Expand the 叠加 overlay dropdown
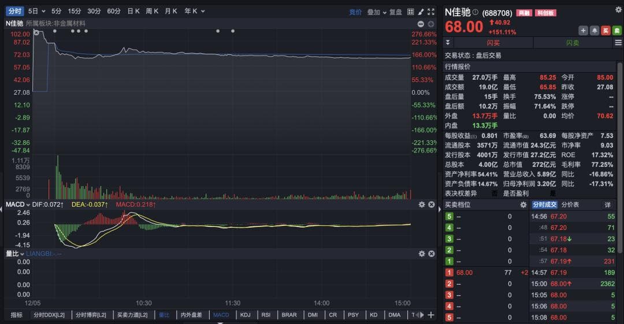 377,12
